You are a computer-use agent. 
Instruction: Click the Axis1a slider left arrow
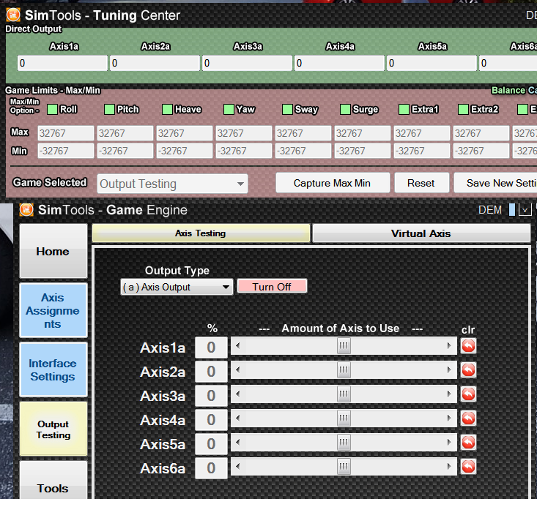tap(237, 346)
